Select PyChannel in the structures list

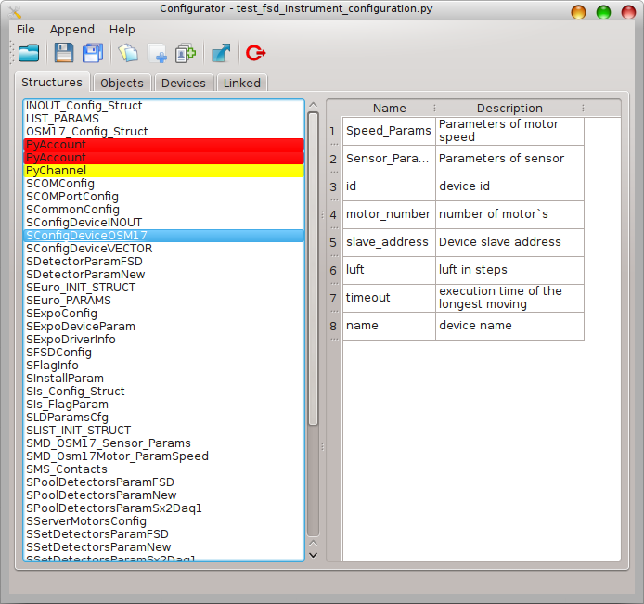click(x=57, y=171)
